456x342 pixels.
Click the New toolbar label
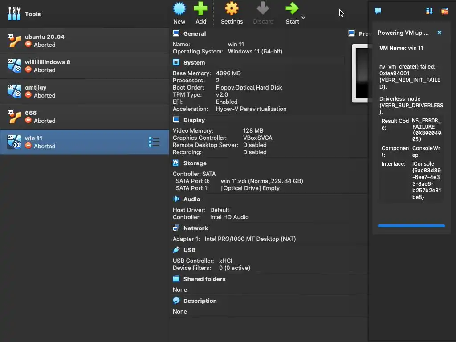tap(179, 21)
